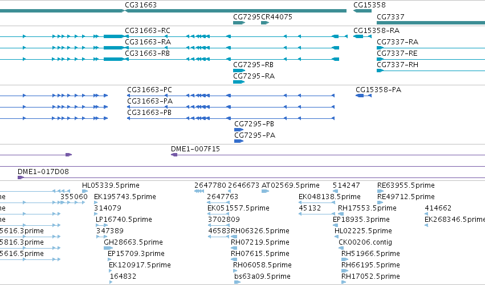485x285 pixels.
Task: Select the CG31663 gene label
Action: pyautogui.click(x=141, y=5)
